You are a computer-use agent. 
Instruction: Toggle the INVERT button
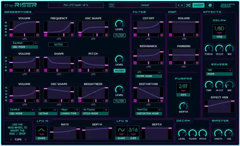pyautogui.click(x=198, y=5)
